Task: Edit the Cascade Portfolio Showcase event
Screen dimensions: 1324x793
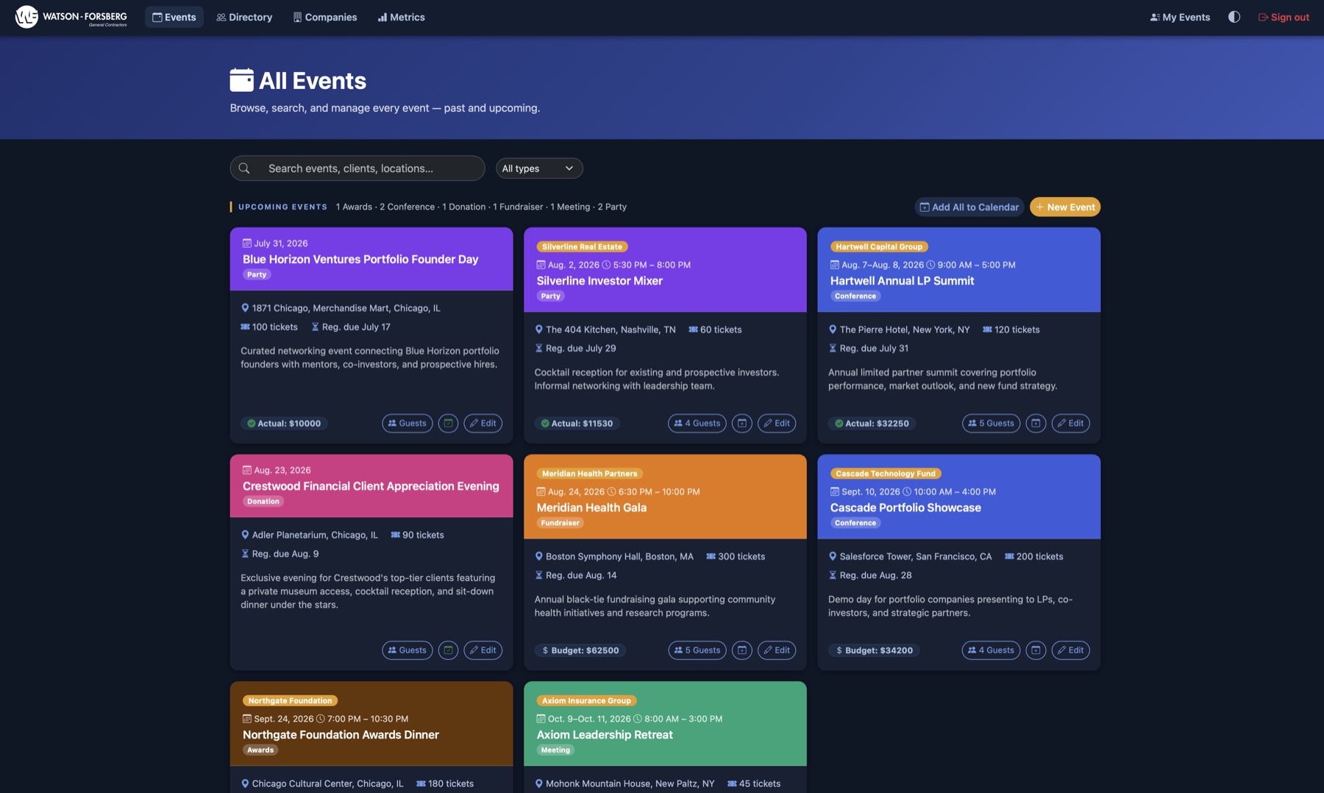Action: tap(1070, 650)
